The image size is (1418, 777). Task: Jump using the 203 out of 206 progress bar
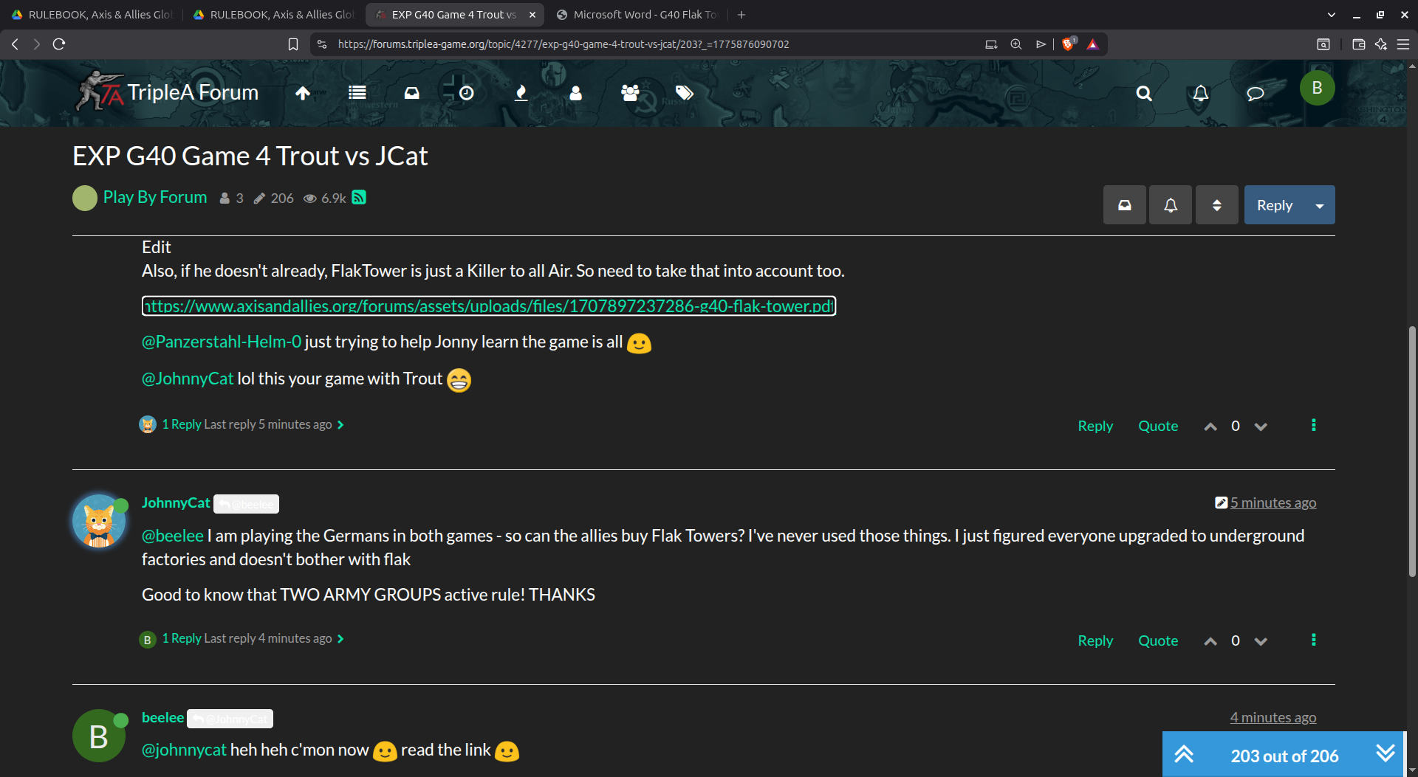1284,755
